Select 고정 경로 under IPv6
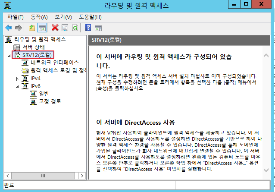The width and height of the screenshot is (275, 192). pyautogui.click(x=50, y=101)
